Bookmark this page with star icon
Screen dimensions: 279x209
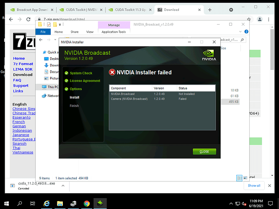tap(248, 19)
